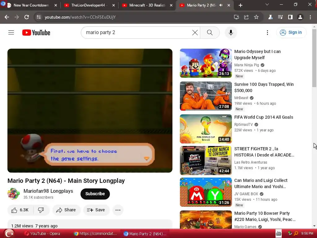Open Can Mario and Luigi Collect thumbnail

coord(206,192)
